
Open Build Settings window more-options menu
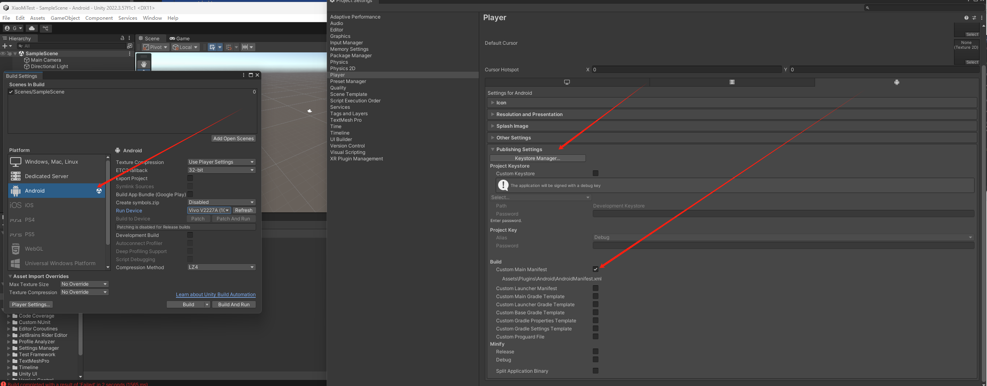point(244,75)
